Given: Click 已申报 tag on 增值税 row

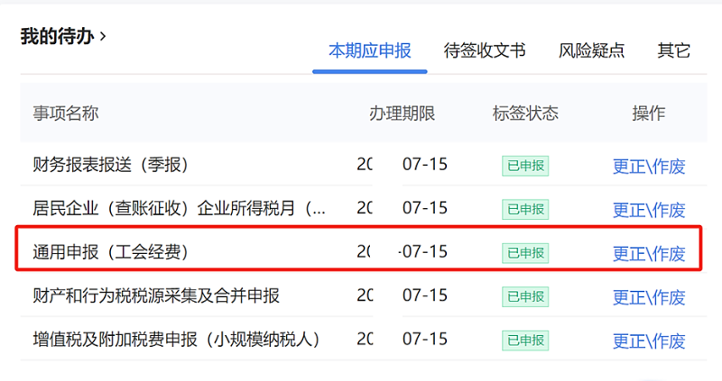Looking at the screenshot, I should coord(525,340).
